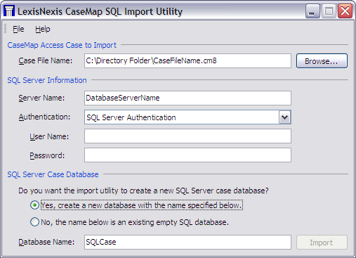Click the 'Server Name:' label
Viewport: 356px width, 258px height.
[x=41, y=98]
